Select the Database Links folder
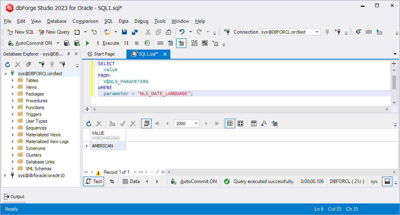 tap(40, 162)
